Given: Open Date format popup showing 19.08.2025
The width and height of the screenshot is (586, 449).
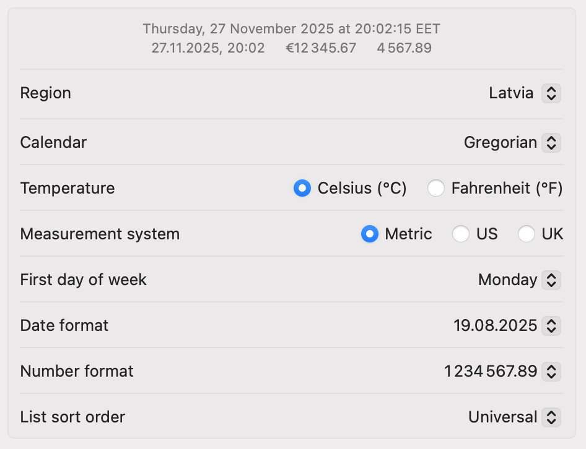Looking at the screenshot, I should point(495,325).
